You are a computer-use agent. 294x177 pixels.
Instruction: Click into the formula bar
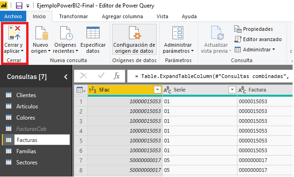click(210, 76)
